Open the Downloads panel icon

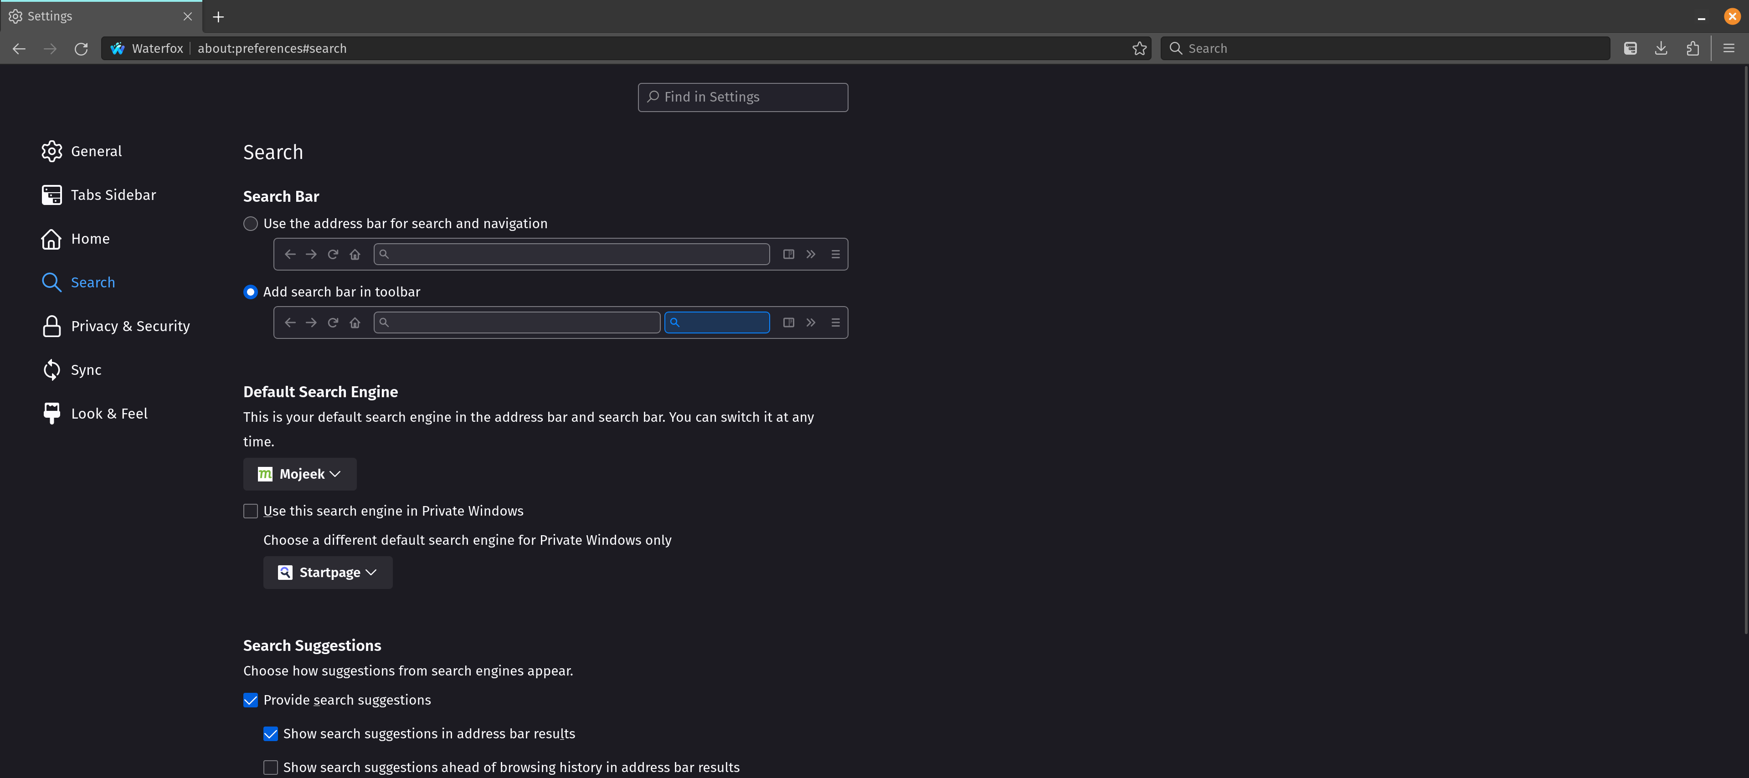(x=1662, y=48)
